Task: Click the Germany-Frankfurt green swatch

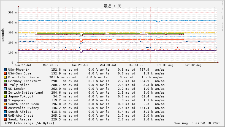Action: [5, 81]
